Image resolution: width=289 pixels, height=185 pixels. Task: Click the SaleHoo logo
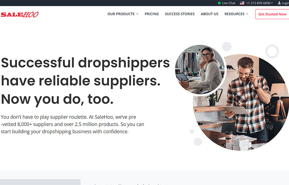(x=20, y=14)
